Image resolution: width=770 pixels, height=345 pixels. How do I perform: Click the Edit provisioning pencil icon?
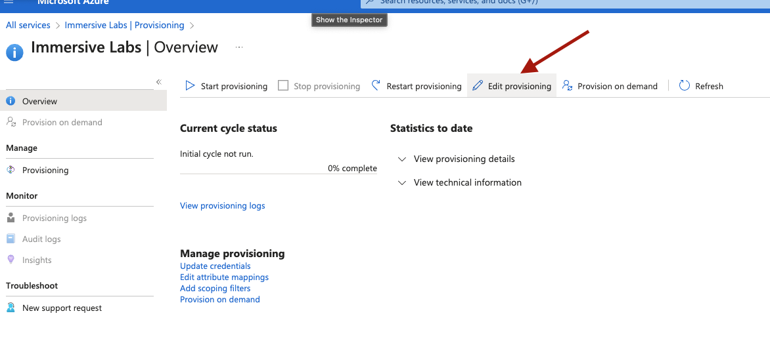click(478, 86)
